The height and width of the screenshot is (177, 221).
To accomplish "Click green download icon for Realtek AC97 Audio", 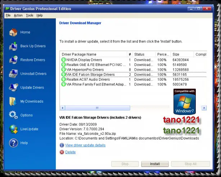I will coord(63,79).
